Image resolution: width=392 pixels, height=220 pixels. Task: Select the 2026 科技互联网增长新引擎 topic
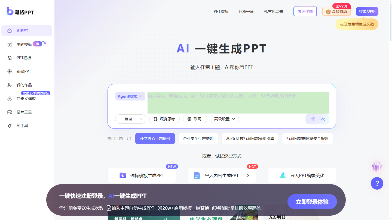(250, 139)
